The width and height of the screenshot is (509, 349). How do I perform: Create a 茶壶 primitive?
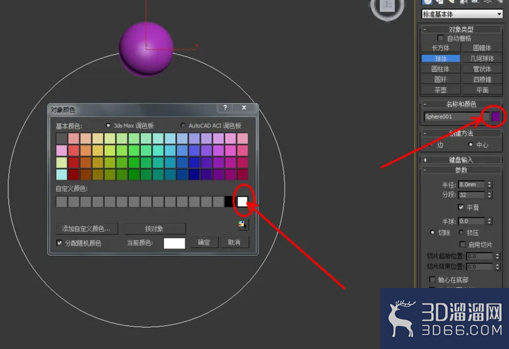(x=441, y=90)
